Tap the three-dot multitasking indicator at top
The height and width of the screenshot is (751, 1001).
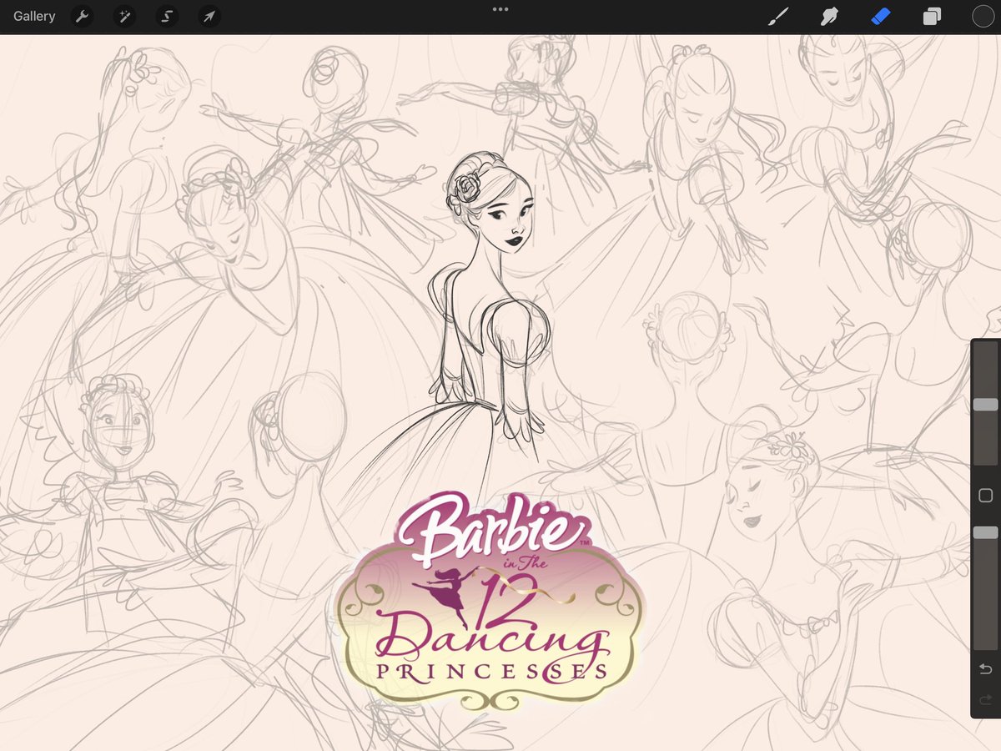(x=500, y=9)
